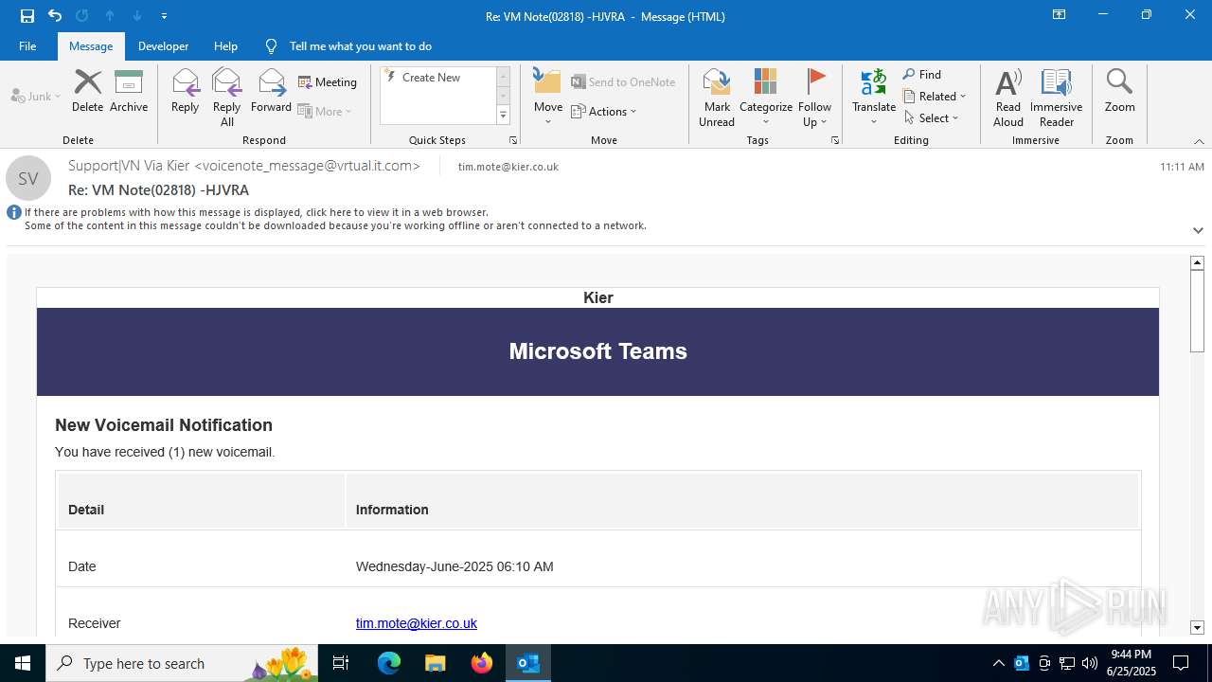Open the Quick Steps dialog launcher
1212x682 pixels.
click(x=513, y=140)
